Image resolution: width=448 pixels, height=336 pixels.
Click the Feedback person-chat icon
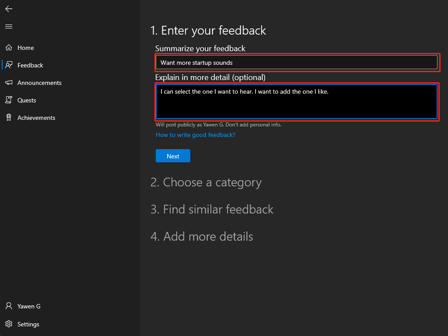pos(9,65)
